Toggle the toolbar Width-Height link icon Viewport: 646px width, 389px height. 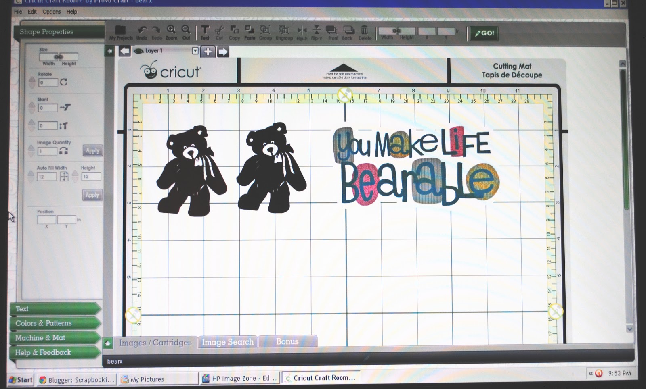click(396, 31)
